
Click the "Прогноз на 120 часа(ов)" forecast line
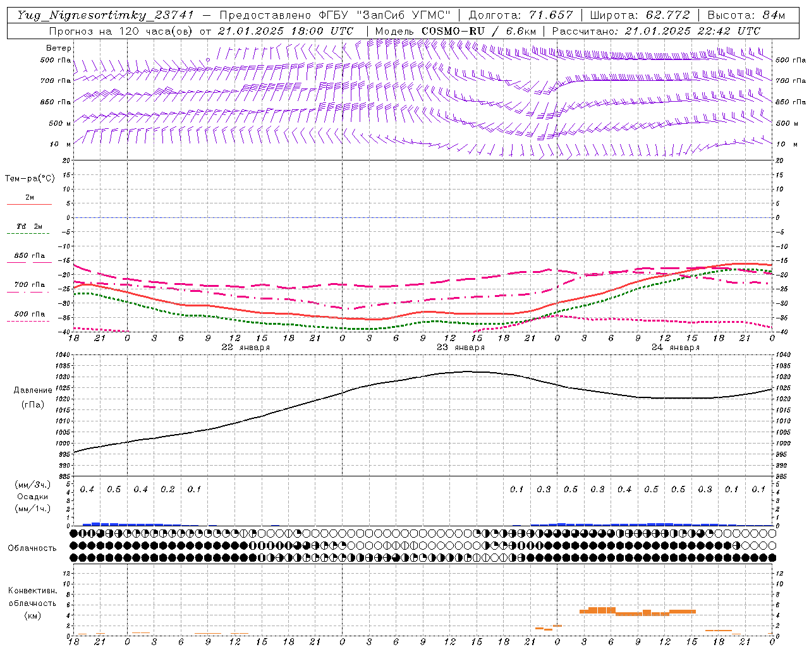(120, 31)
